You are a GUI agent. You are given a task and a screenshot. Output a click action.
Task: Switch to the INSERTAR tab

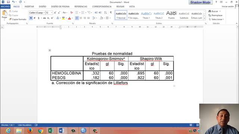click(29, 7)
